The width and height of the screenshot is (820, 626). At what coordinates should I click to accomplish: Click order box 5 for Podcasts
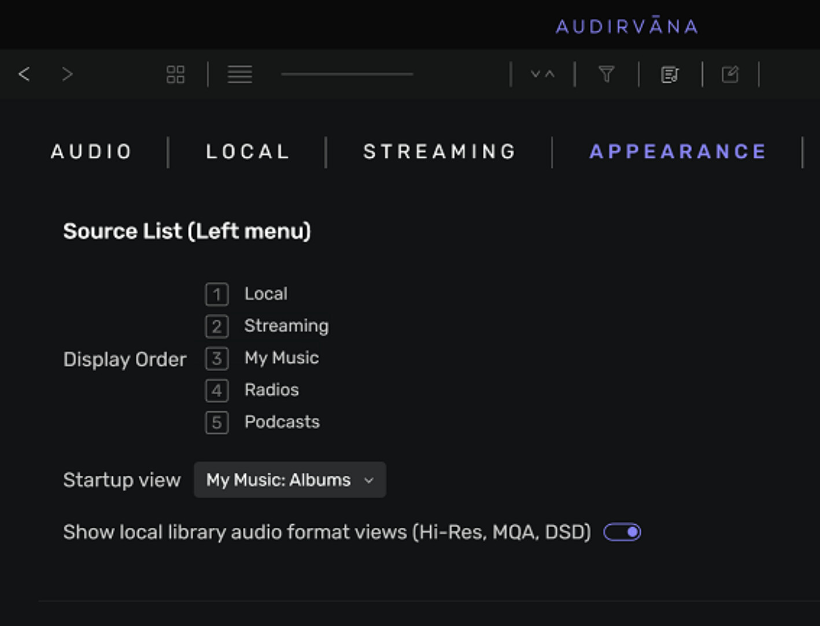217,423
